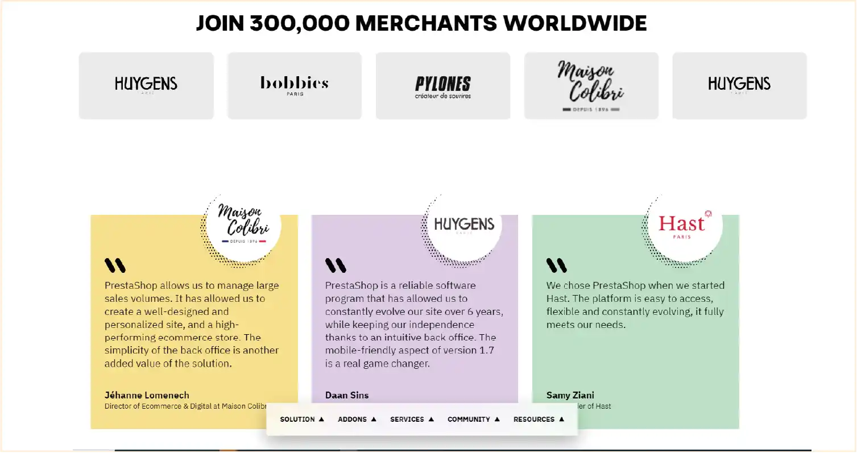Click the orange swatch in the bottom color strip

229,448
